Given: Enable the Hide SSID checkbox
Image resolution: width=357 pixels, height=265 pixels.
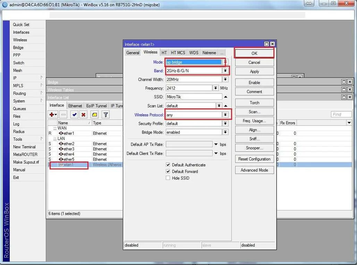Looking at the screenshot, I should pos(168,178).
